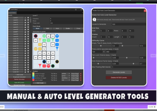
Task: Move Level 24 up with its arrow
Action: tap(25, 72)
